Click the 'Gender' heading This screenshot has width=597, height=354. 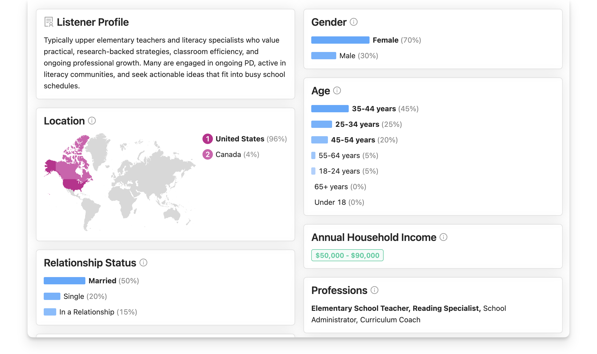pyautogui.click(x=329, y=22)
